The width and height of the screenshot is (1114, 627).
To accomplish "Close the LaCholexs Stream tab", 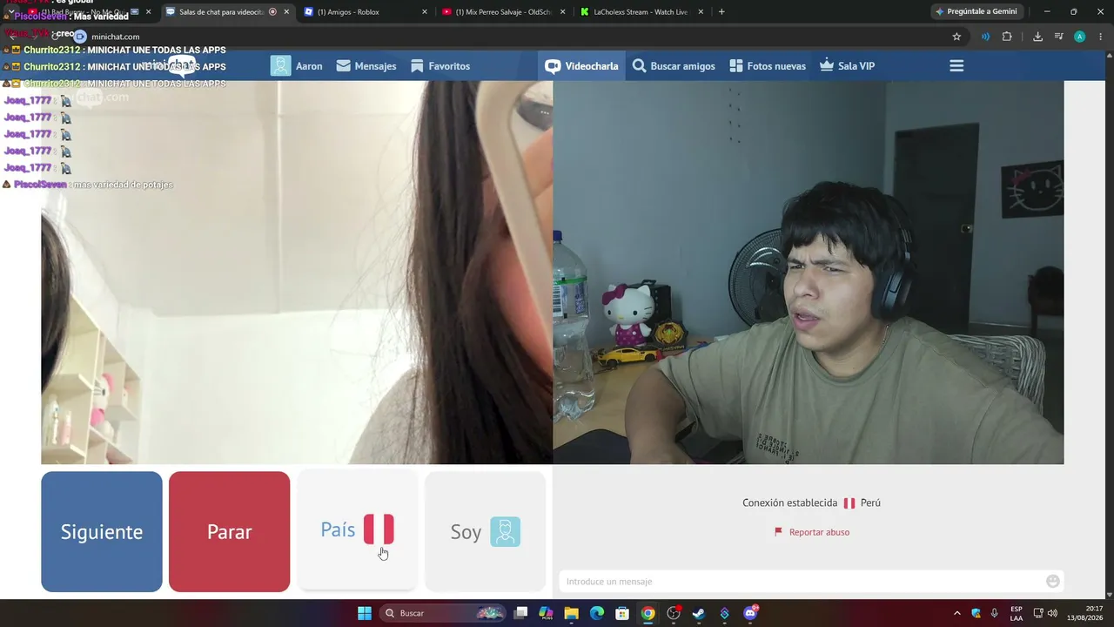I will 701,12.
